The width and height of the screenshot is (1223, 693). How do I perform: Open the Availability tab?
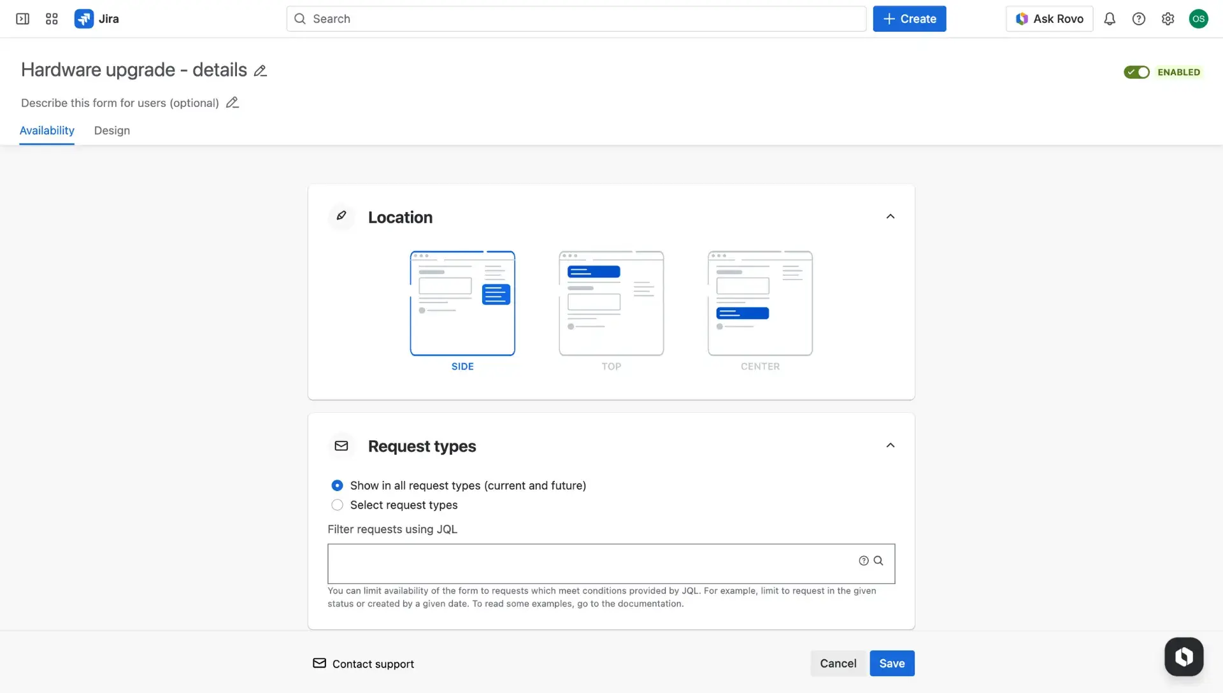point(46,131)
